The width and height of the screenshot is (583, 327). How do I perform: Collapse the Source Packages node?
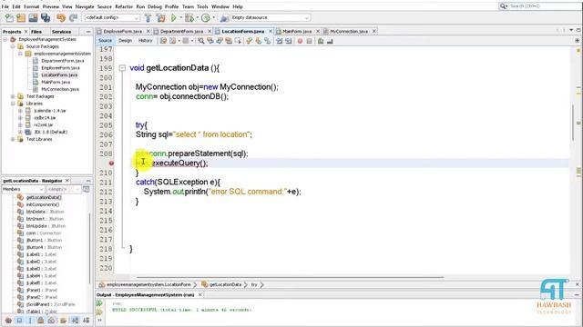13,46
